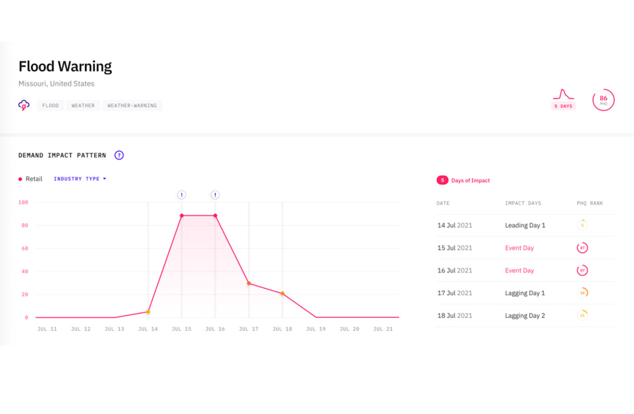Toggle the FLOOD tag filter
Screen dimensions: 634x414
50,105
